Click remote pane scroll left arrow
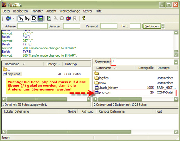 pyautogui.click(x=96, y=99)
